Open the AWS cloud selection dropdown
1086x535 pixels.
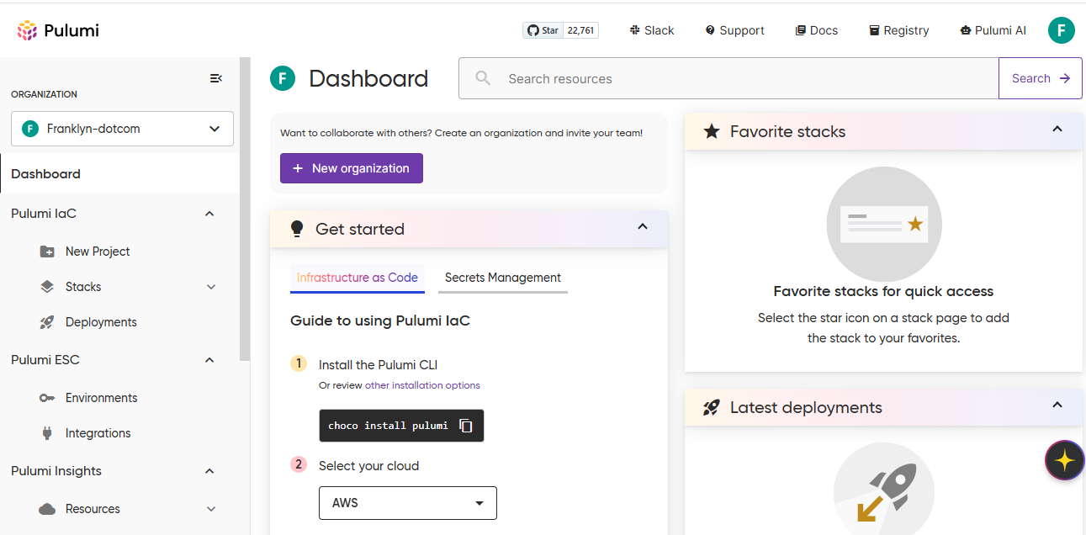pyautogui.click(x=408, y=503)
